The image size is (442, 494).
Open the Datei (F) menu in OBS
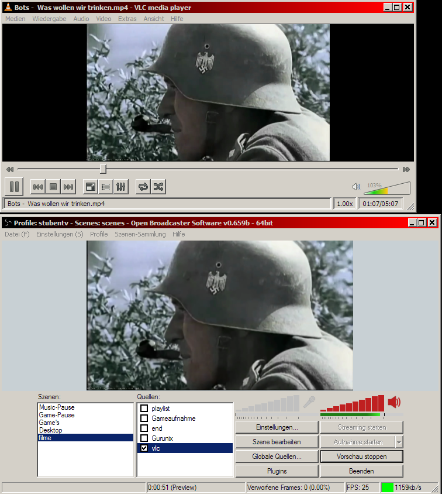click(17, 234)
